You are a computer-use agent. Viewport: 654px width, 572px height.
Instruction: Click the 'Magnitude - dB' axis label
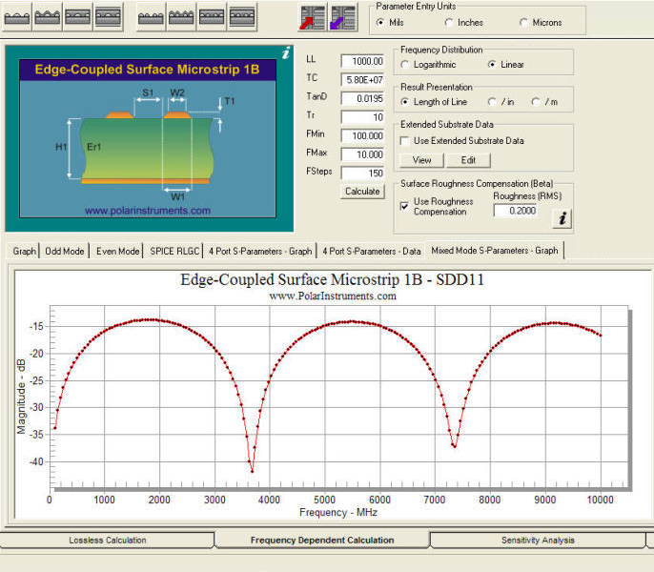21,397
